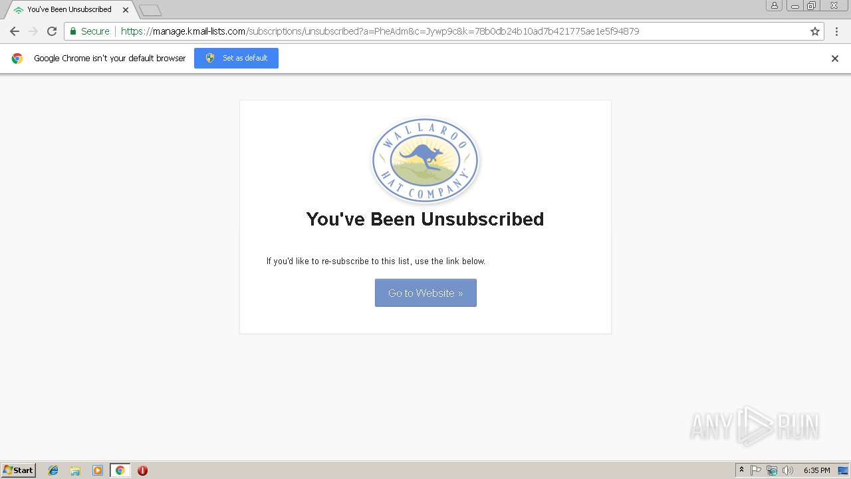Dismiss the default browser notification bar
The height and width of the screenshot is (479, 851).
tap(835, 59)
